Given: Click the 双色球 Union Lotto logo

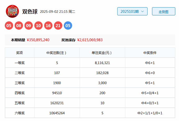Looking at the screenshot, I should [x=12, y=11].
